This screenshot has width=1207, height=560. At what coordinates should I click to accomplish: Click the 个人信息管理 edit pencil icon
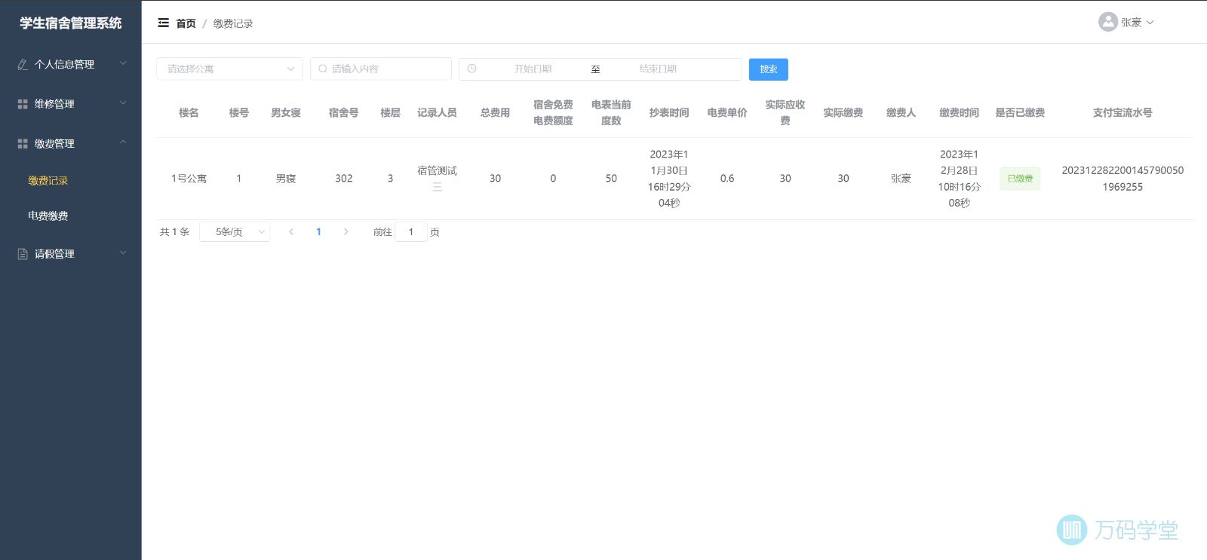(x=23, y=65)
